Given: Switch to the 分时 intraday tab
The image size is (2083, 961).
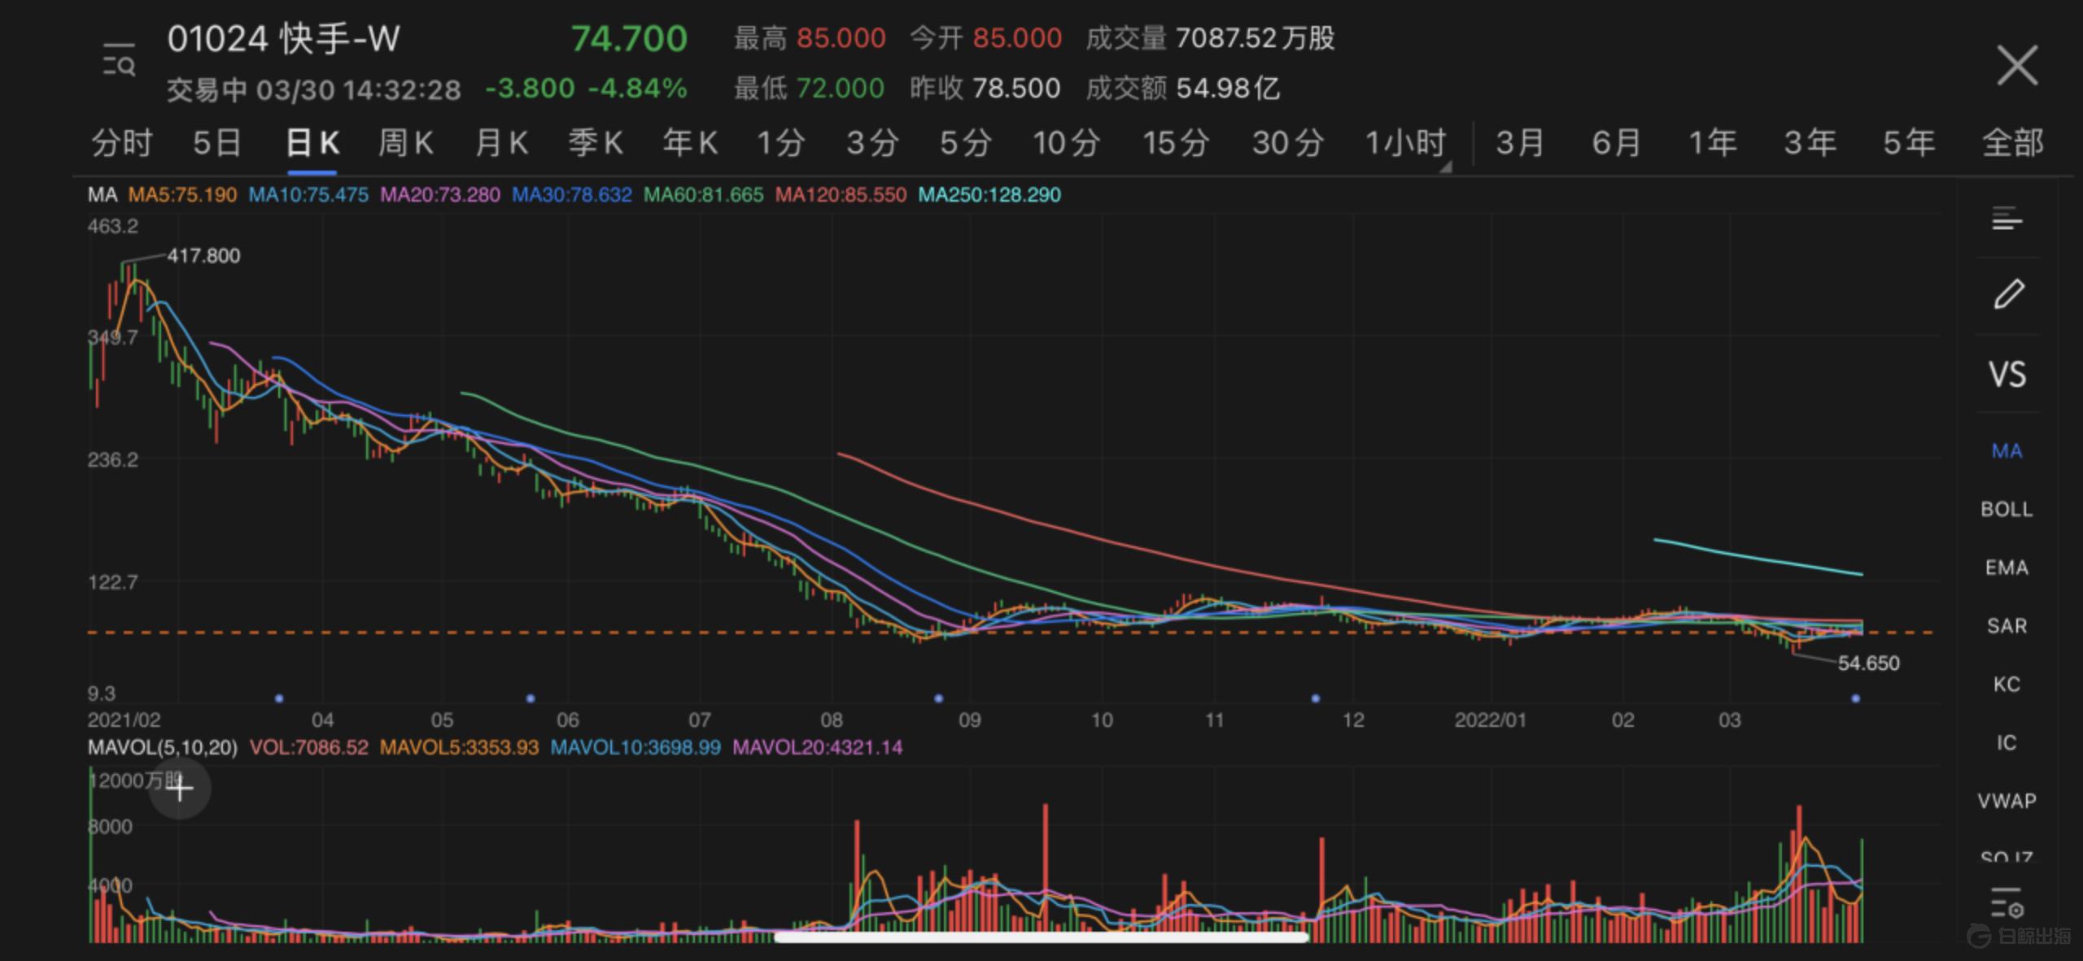Looking at the screenshot, I should (x=121, y=144).
